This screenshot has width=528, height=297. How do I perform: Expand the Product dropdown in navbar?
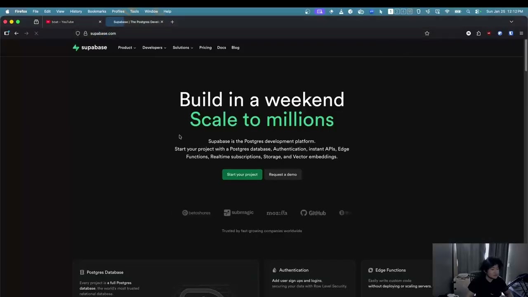click(127, 47)
